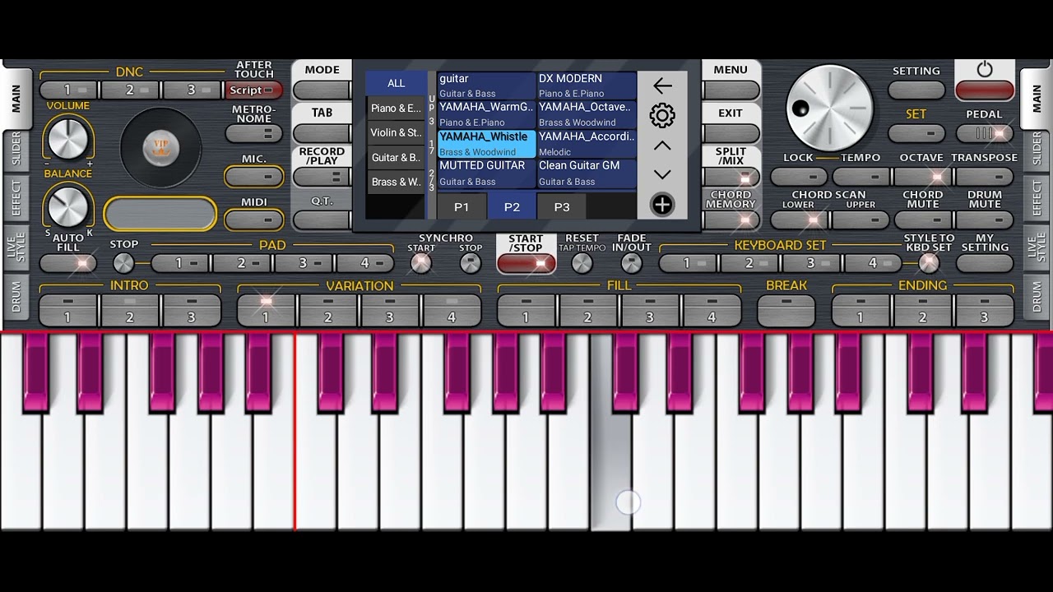This screenshot has height=592, width=1053.
Task: Click the Tab button
Action: [x=322, y=133]
